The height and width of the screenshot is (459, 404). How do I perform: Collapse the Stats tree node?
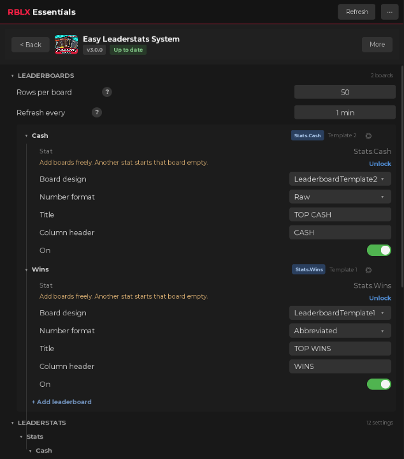[21, 437]
